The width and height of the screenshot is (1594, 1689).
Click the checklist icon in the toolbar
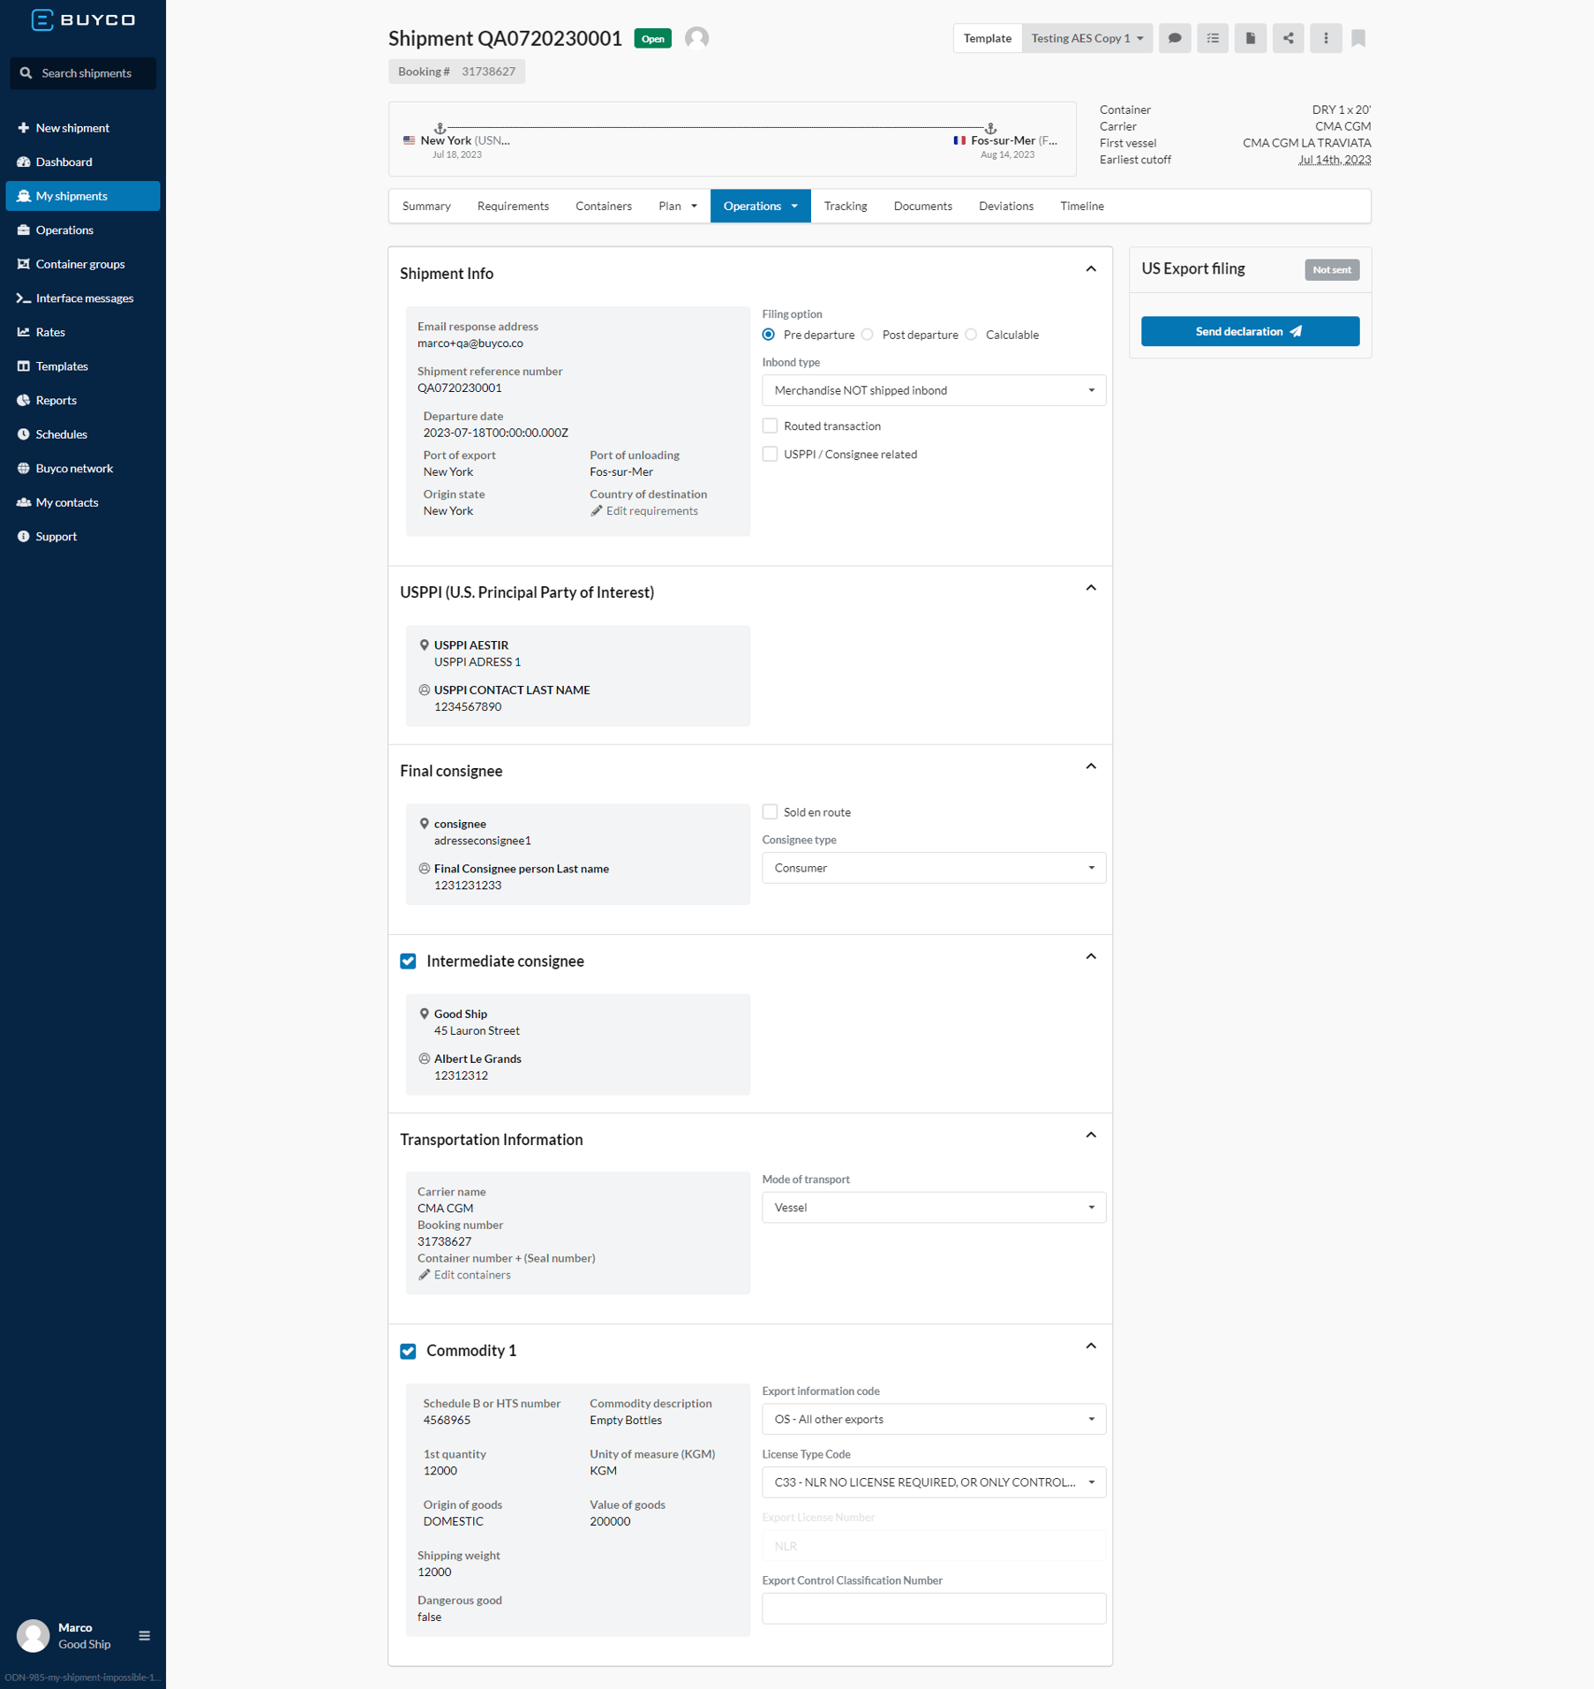[x=1212, y=38]
